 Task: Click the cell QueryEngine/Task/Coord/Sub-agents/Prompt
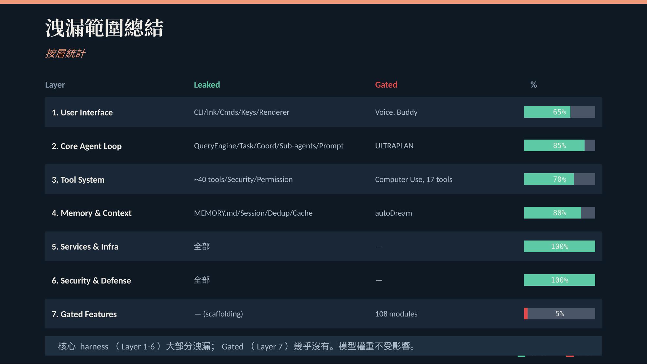pyautogui.click(x=269, y=146)
